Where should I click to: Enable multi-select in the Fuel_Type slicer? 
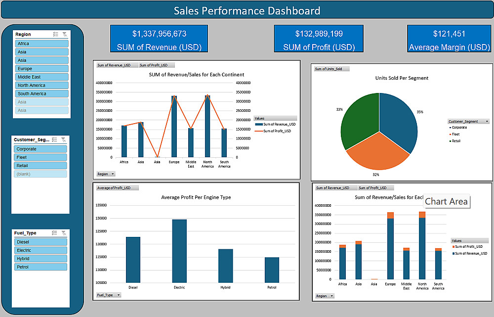pos(54,233)
